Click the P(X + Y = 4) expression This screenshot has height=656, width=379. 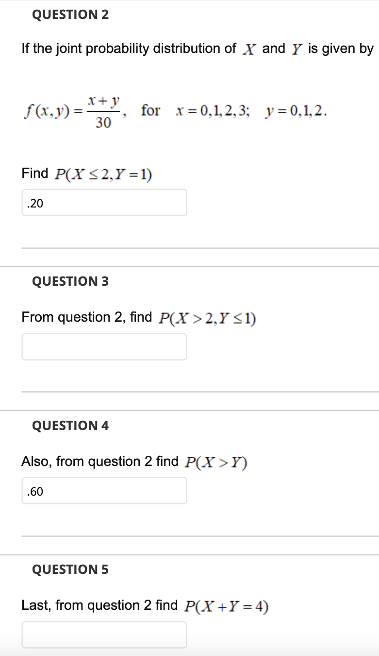pos(227,606)
